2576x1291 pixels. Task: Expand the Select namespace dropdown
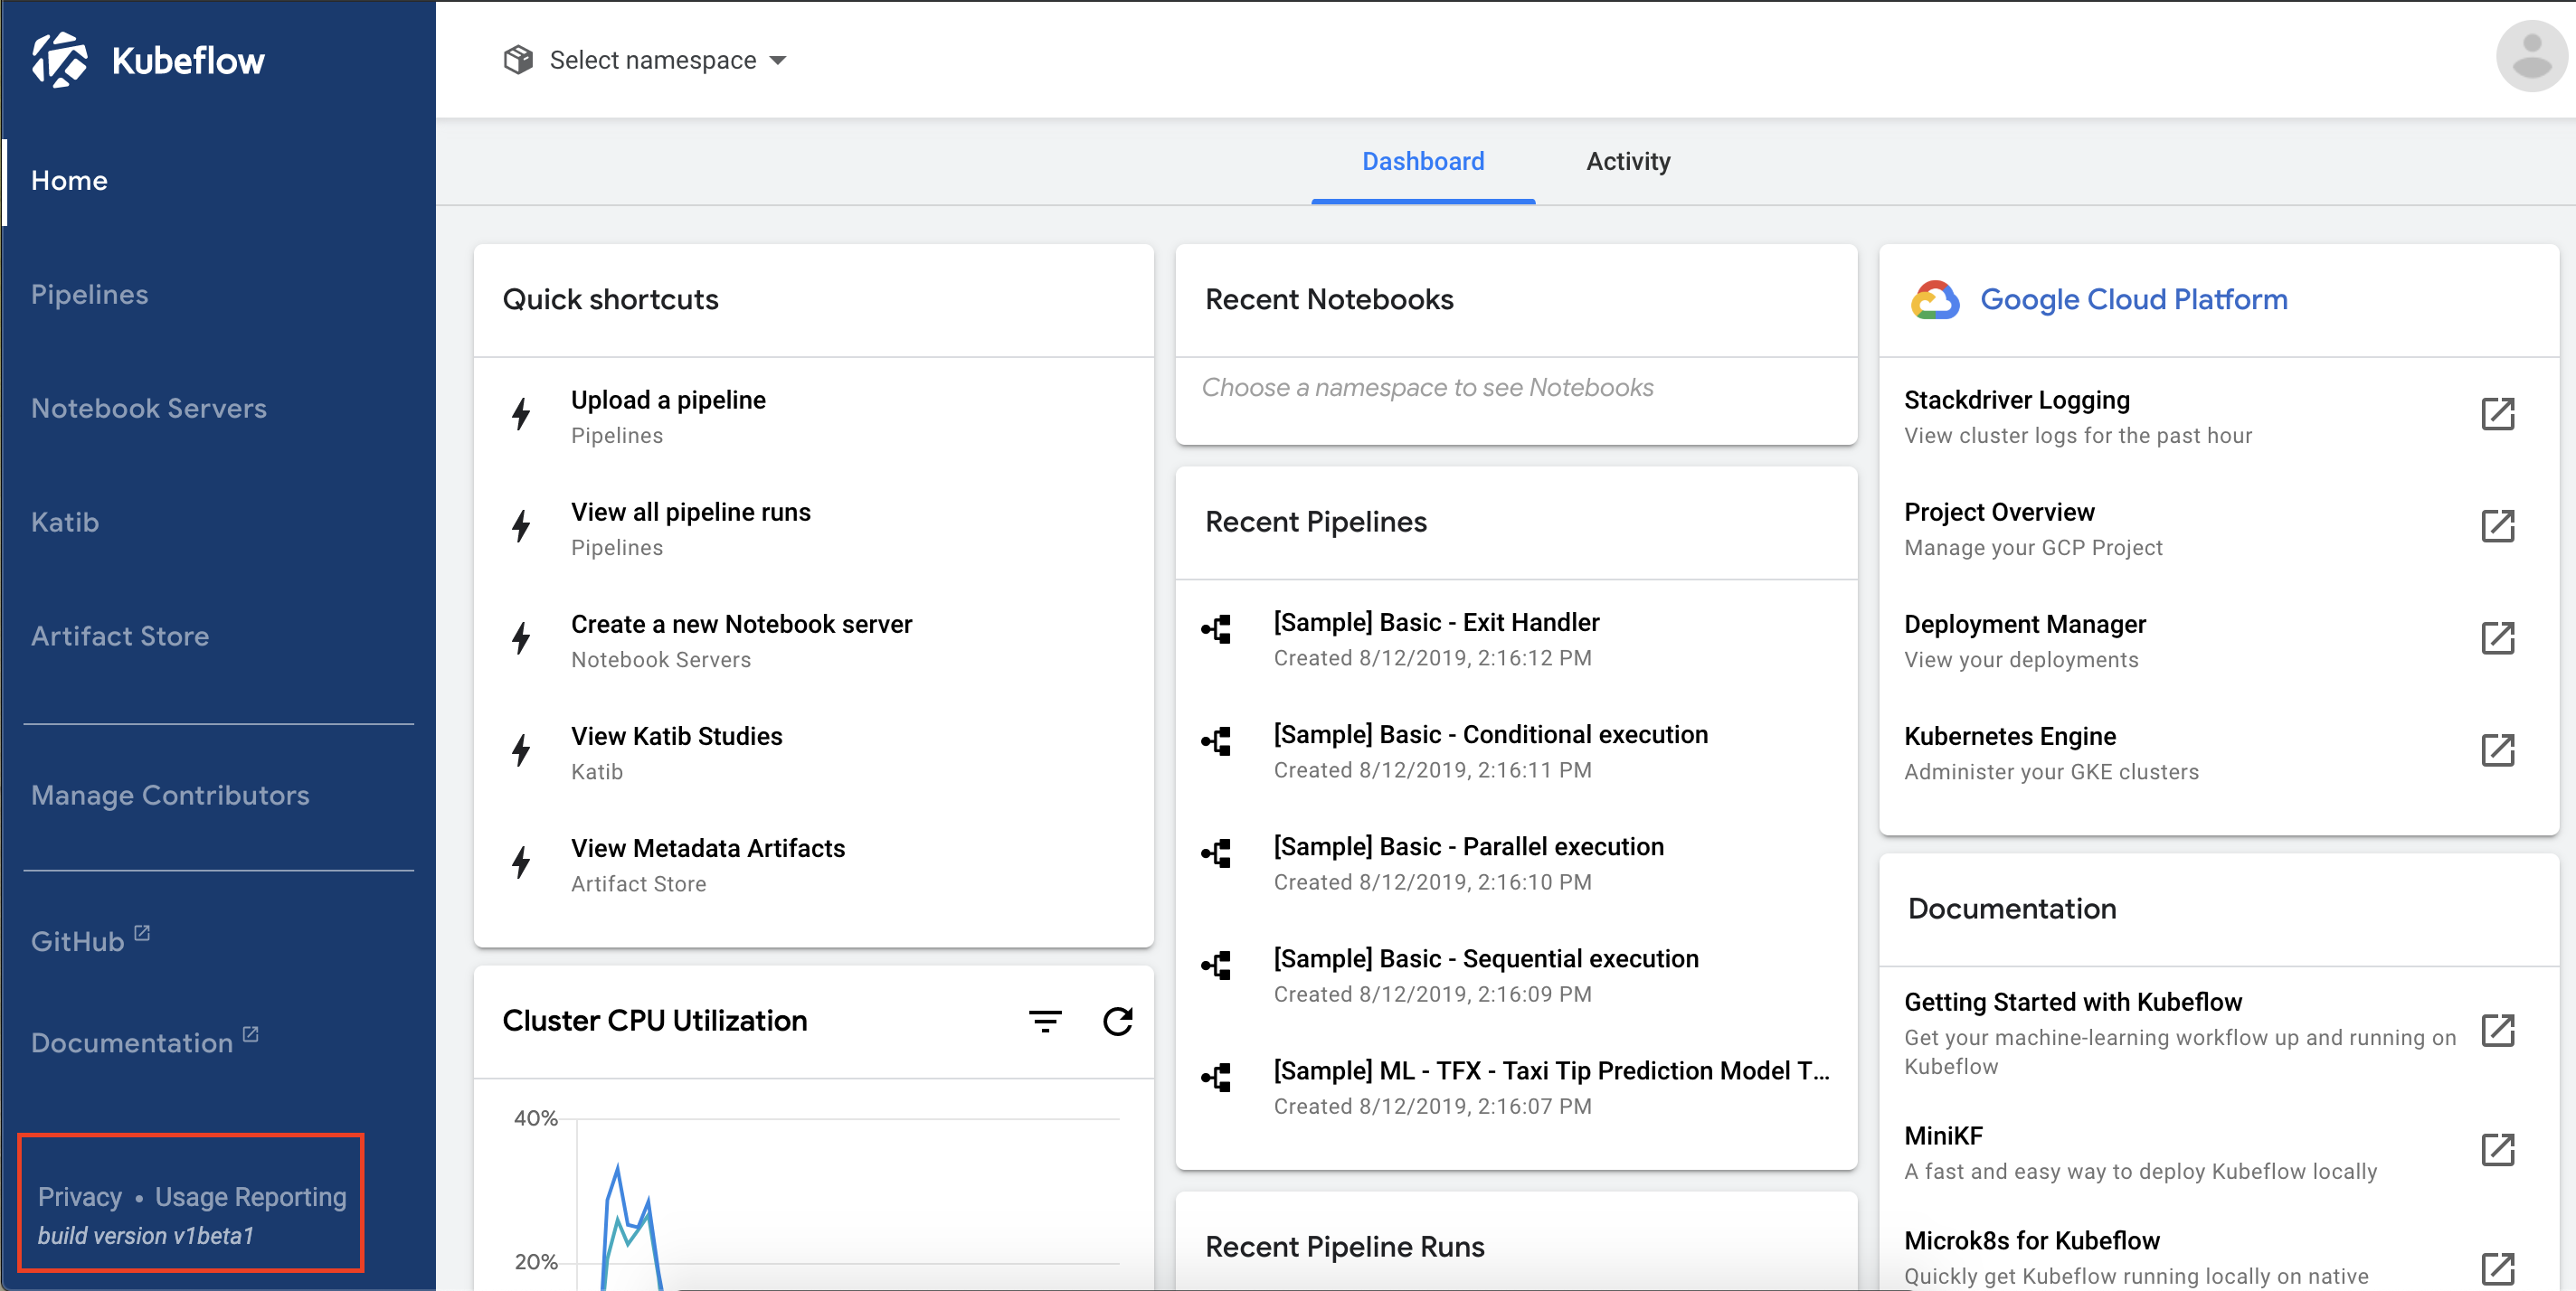pos(652,61)
